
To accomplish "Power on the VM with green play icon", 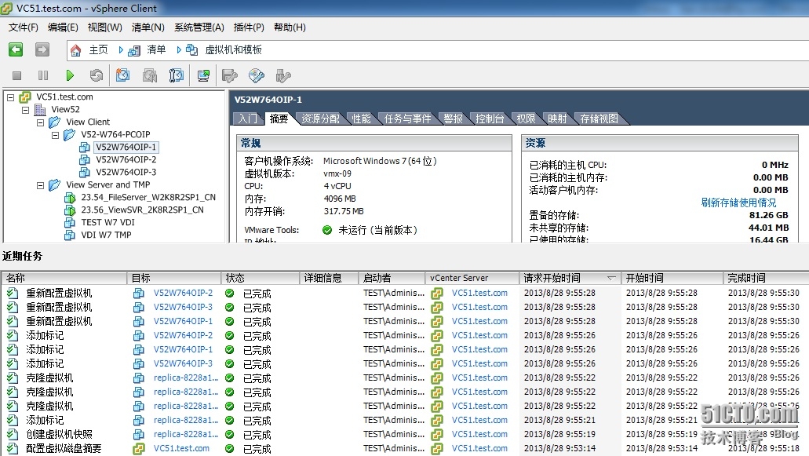I will (x=70, y=76).
